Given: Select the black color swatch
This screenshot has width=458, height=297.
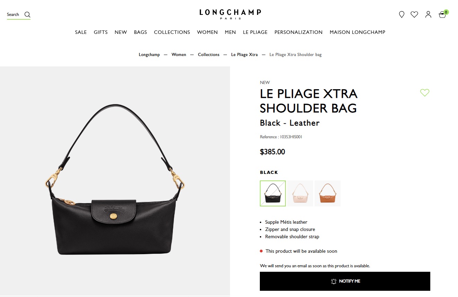Looking at the screenshot, I should tap(273, 193).
